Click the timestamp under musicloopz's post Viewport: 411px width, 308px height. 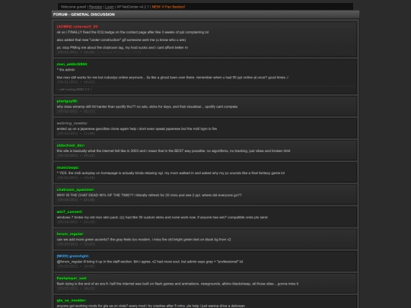coord(76,178)
